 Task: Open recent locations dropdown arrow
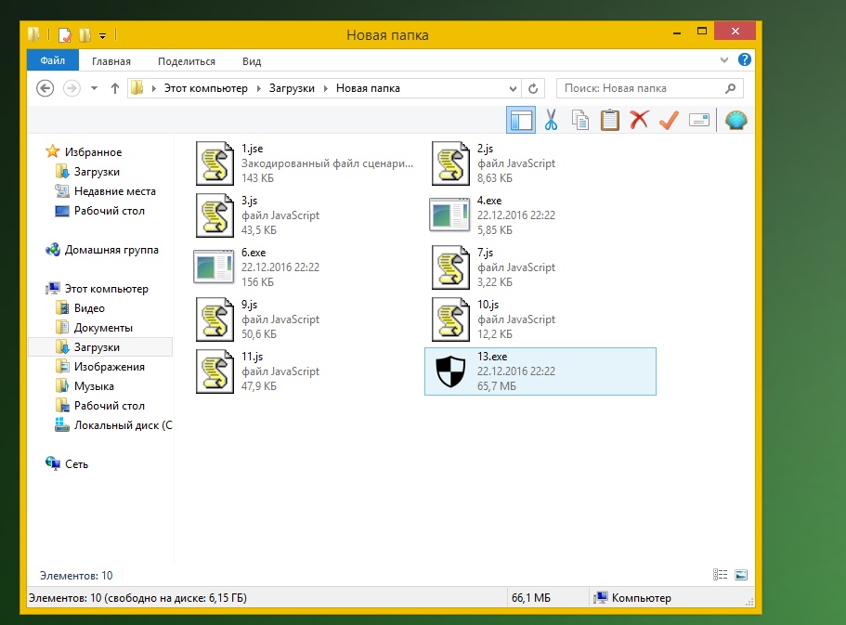point(94,88)
